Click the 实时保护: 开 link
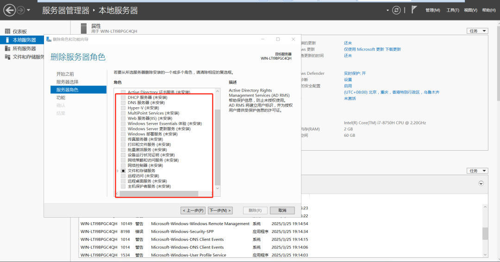The width and height of the screenshot is (500, 262). click(355, 73)
